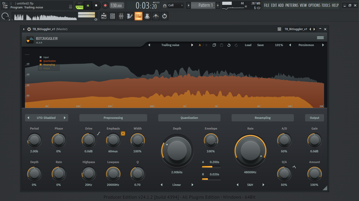Click the Output section button
The height and width of the screenshot is (201, 359).
(315, 118)
